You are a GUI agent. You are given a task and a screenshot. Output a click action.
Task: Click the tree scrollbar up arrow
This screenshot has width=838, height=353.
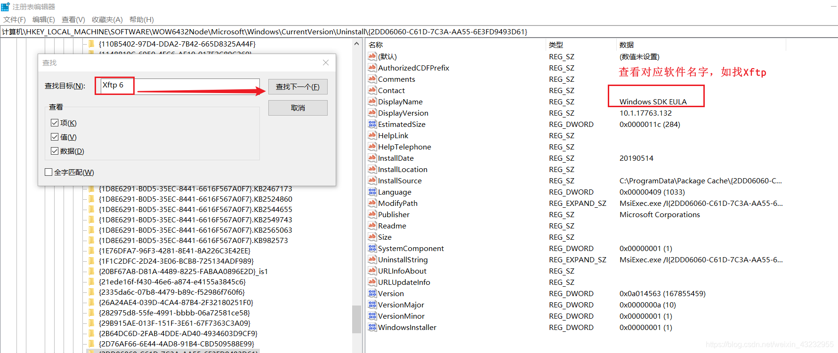357,44
